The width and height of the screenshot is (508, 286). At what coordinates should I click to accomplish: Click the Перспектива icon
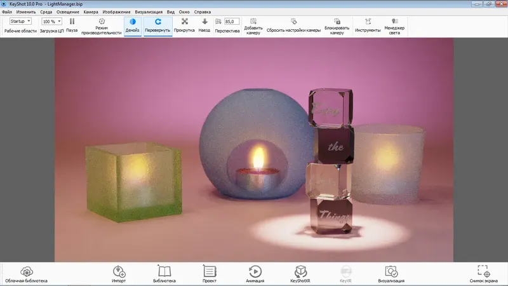coord(218,22)
